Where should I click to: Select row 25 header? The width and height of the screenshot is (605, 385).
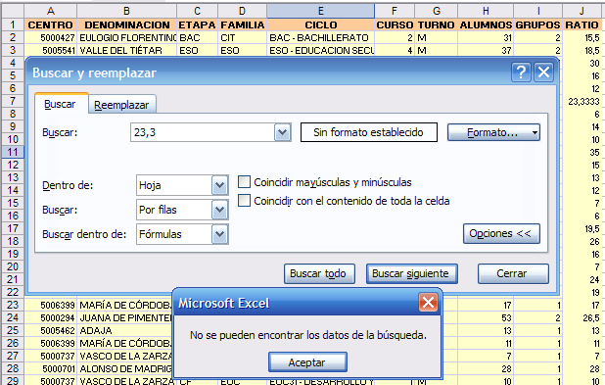pyautogui.click(x=13, y=330)
